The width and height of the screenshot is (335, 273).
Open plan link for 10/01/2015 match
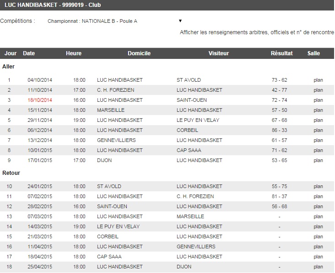(x=318, y=150)
